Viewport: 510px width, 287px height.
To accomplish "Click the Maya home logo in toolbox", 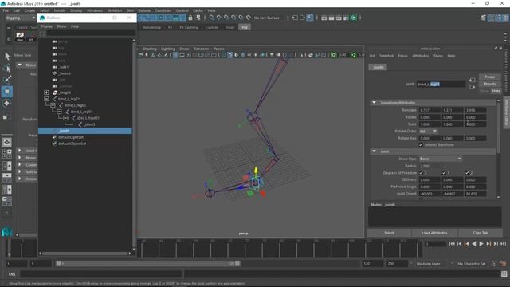I will click(6, 232).
